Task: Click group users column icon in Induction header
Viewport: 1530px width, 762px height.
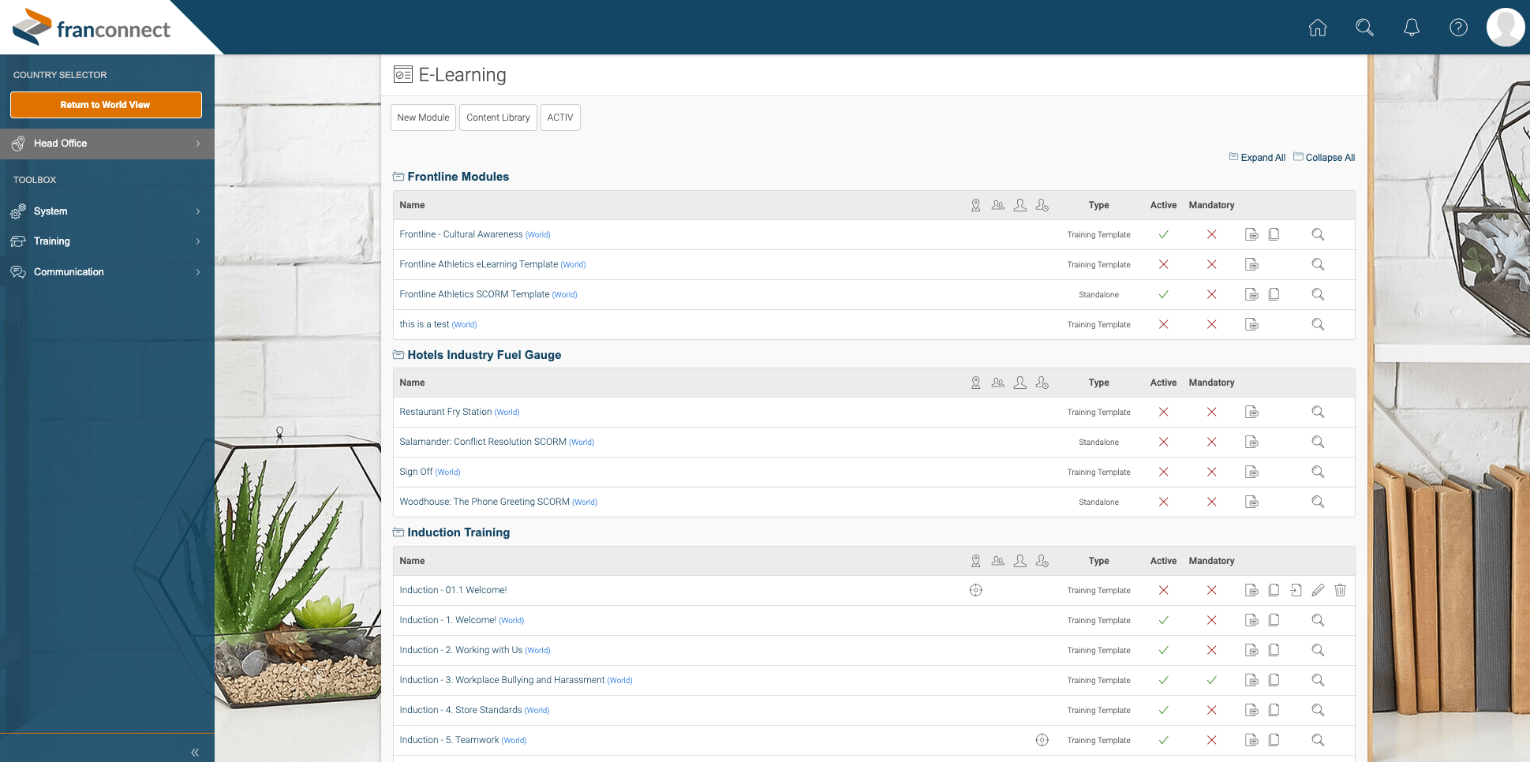Action: 998,561
